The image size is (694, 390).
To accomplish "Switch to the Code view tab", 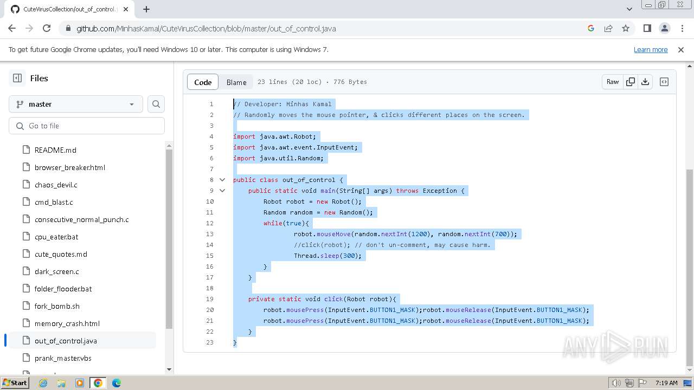I will click(x=203, y=82).
